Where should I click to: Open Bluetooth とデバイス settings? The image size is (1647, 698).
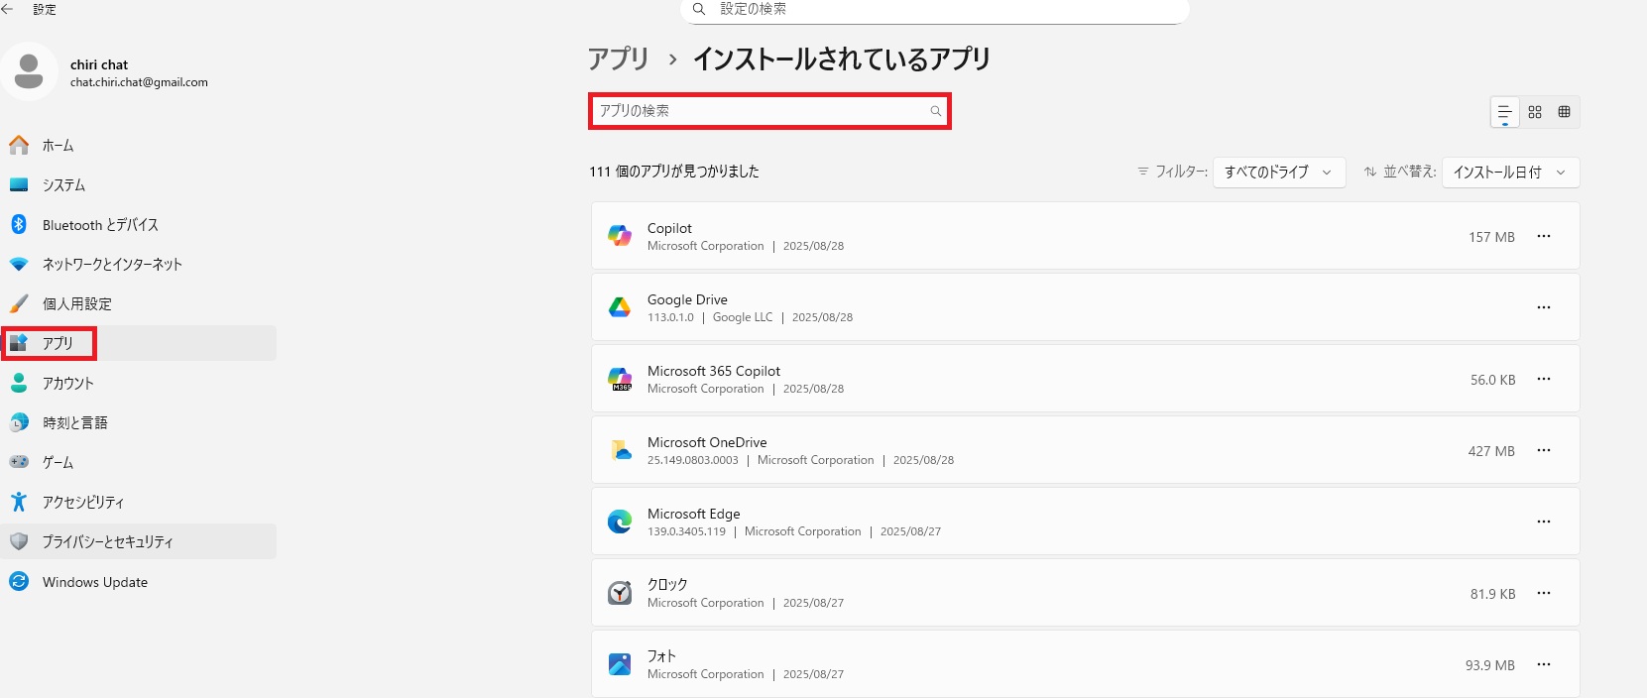point(139,224)
